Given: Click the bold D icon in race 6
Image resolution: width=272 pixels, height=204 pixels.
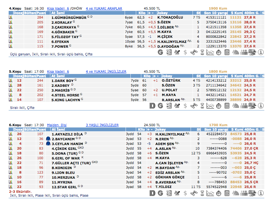Looking at the screenshot, I should coord(152,193).
